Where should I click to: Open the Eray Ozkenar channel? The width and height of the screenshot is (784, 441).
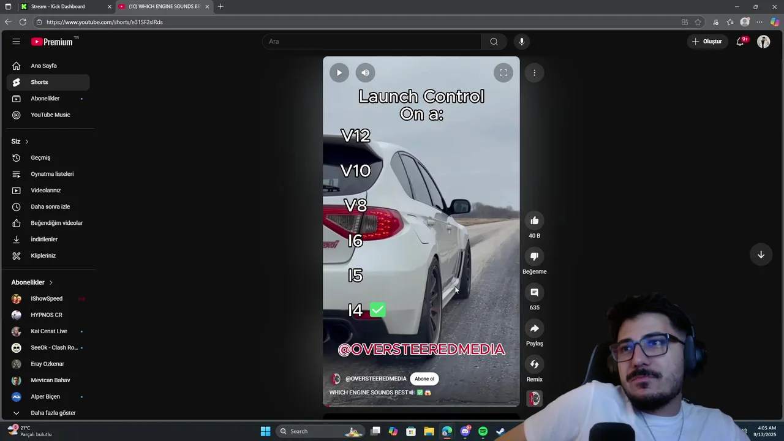[x=49, y=364]
